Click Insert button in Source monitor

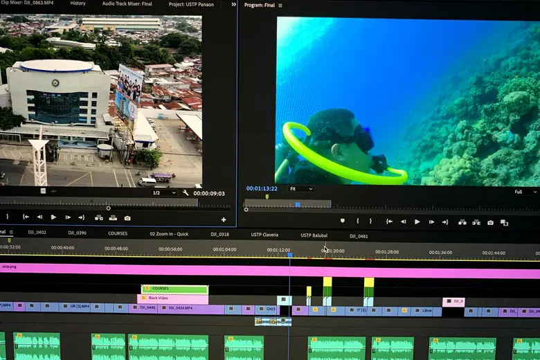coord(99,217)
